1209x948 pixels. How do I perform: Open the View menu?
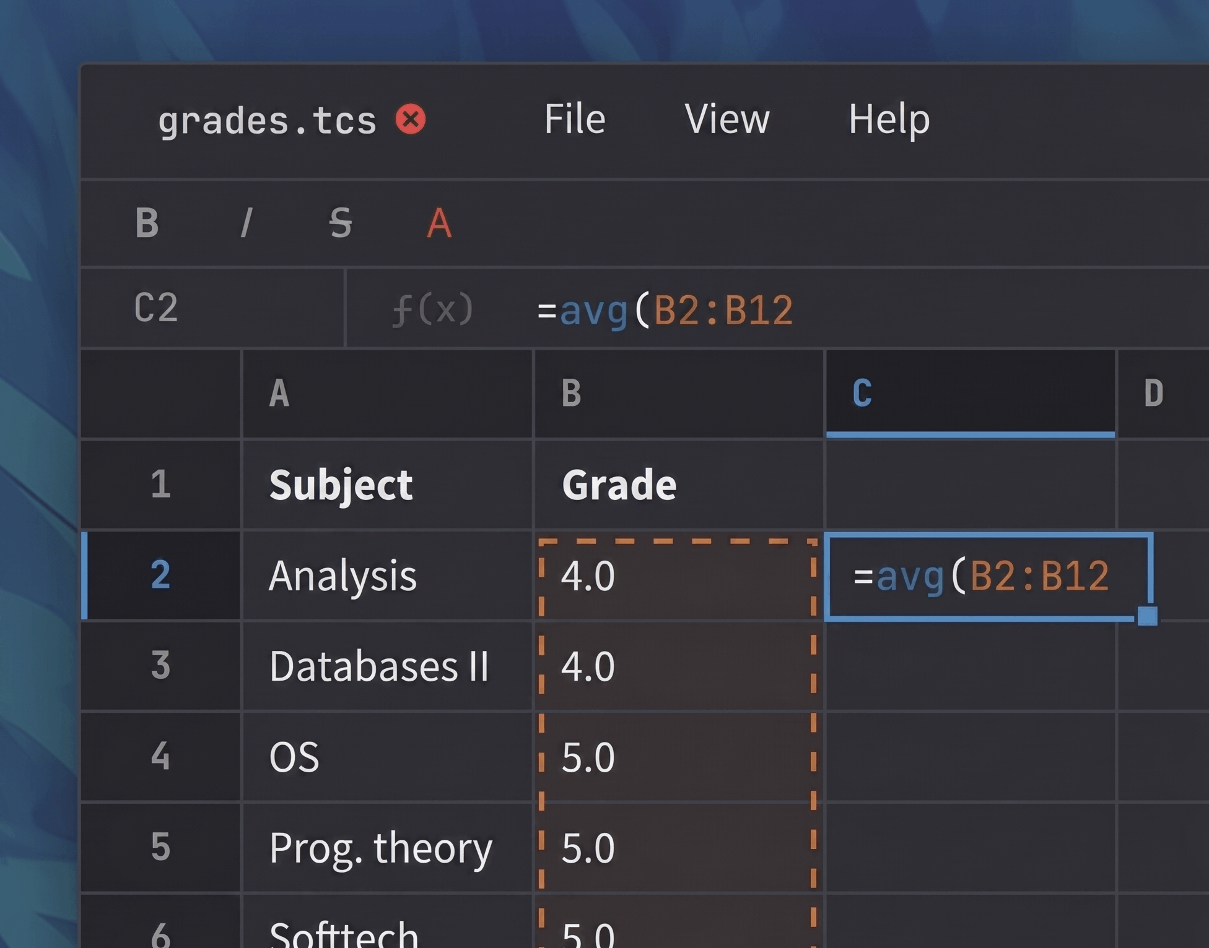pos(727,118)
